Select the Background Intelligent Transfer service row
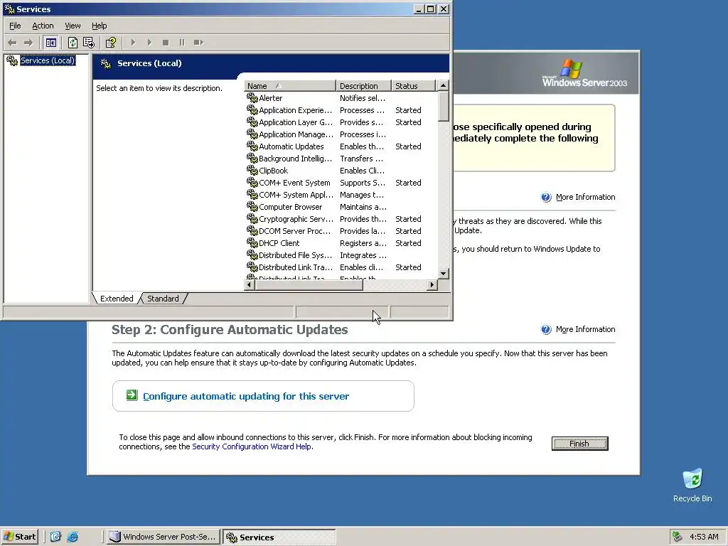Viewport: 728px width, 546px height. click(x=341, y=159)
